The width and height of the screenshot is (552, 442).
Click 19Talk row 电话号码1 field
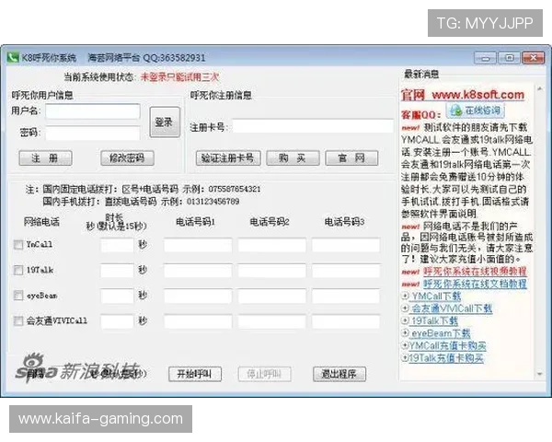coord(198,271)
